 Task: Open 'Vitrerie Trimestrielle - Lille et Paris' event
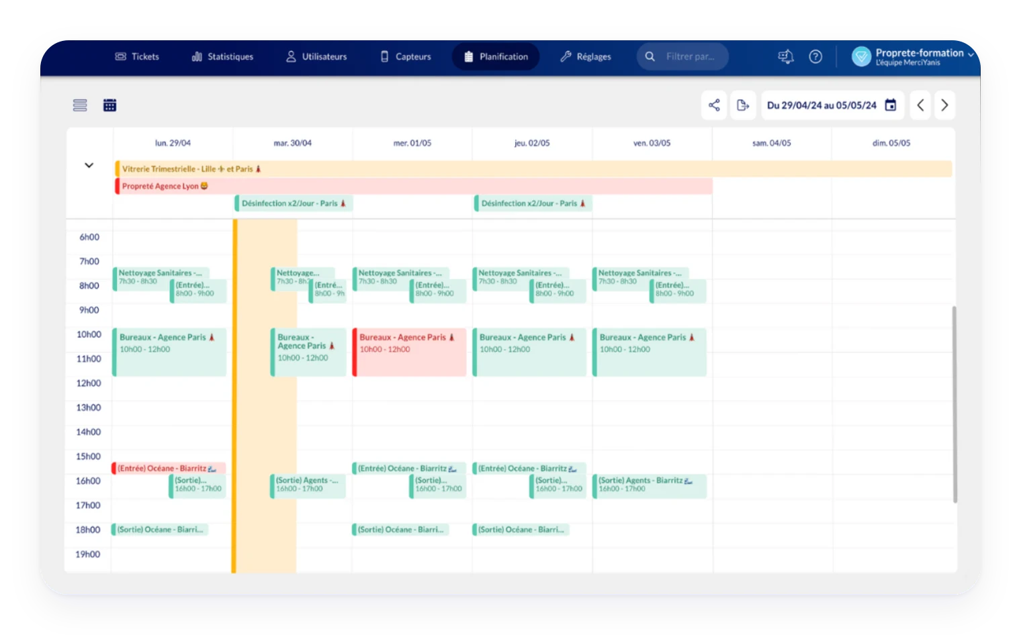(x=533, y=169)
